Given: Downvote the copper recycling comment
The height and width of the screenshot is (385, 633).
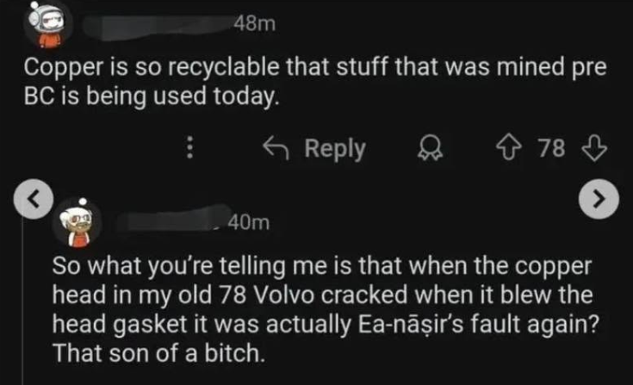Looking at the screenshot, I should [595, 149].
